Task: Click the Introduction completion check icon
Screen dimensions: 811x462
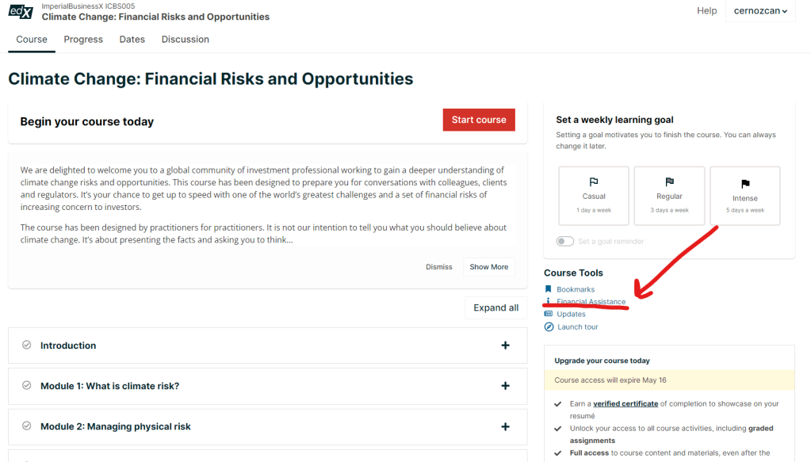Action: click(x=27, y=346)
